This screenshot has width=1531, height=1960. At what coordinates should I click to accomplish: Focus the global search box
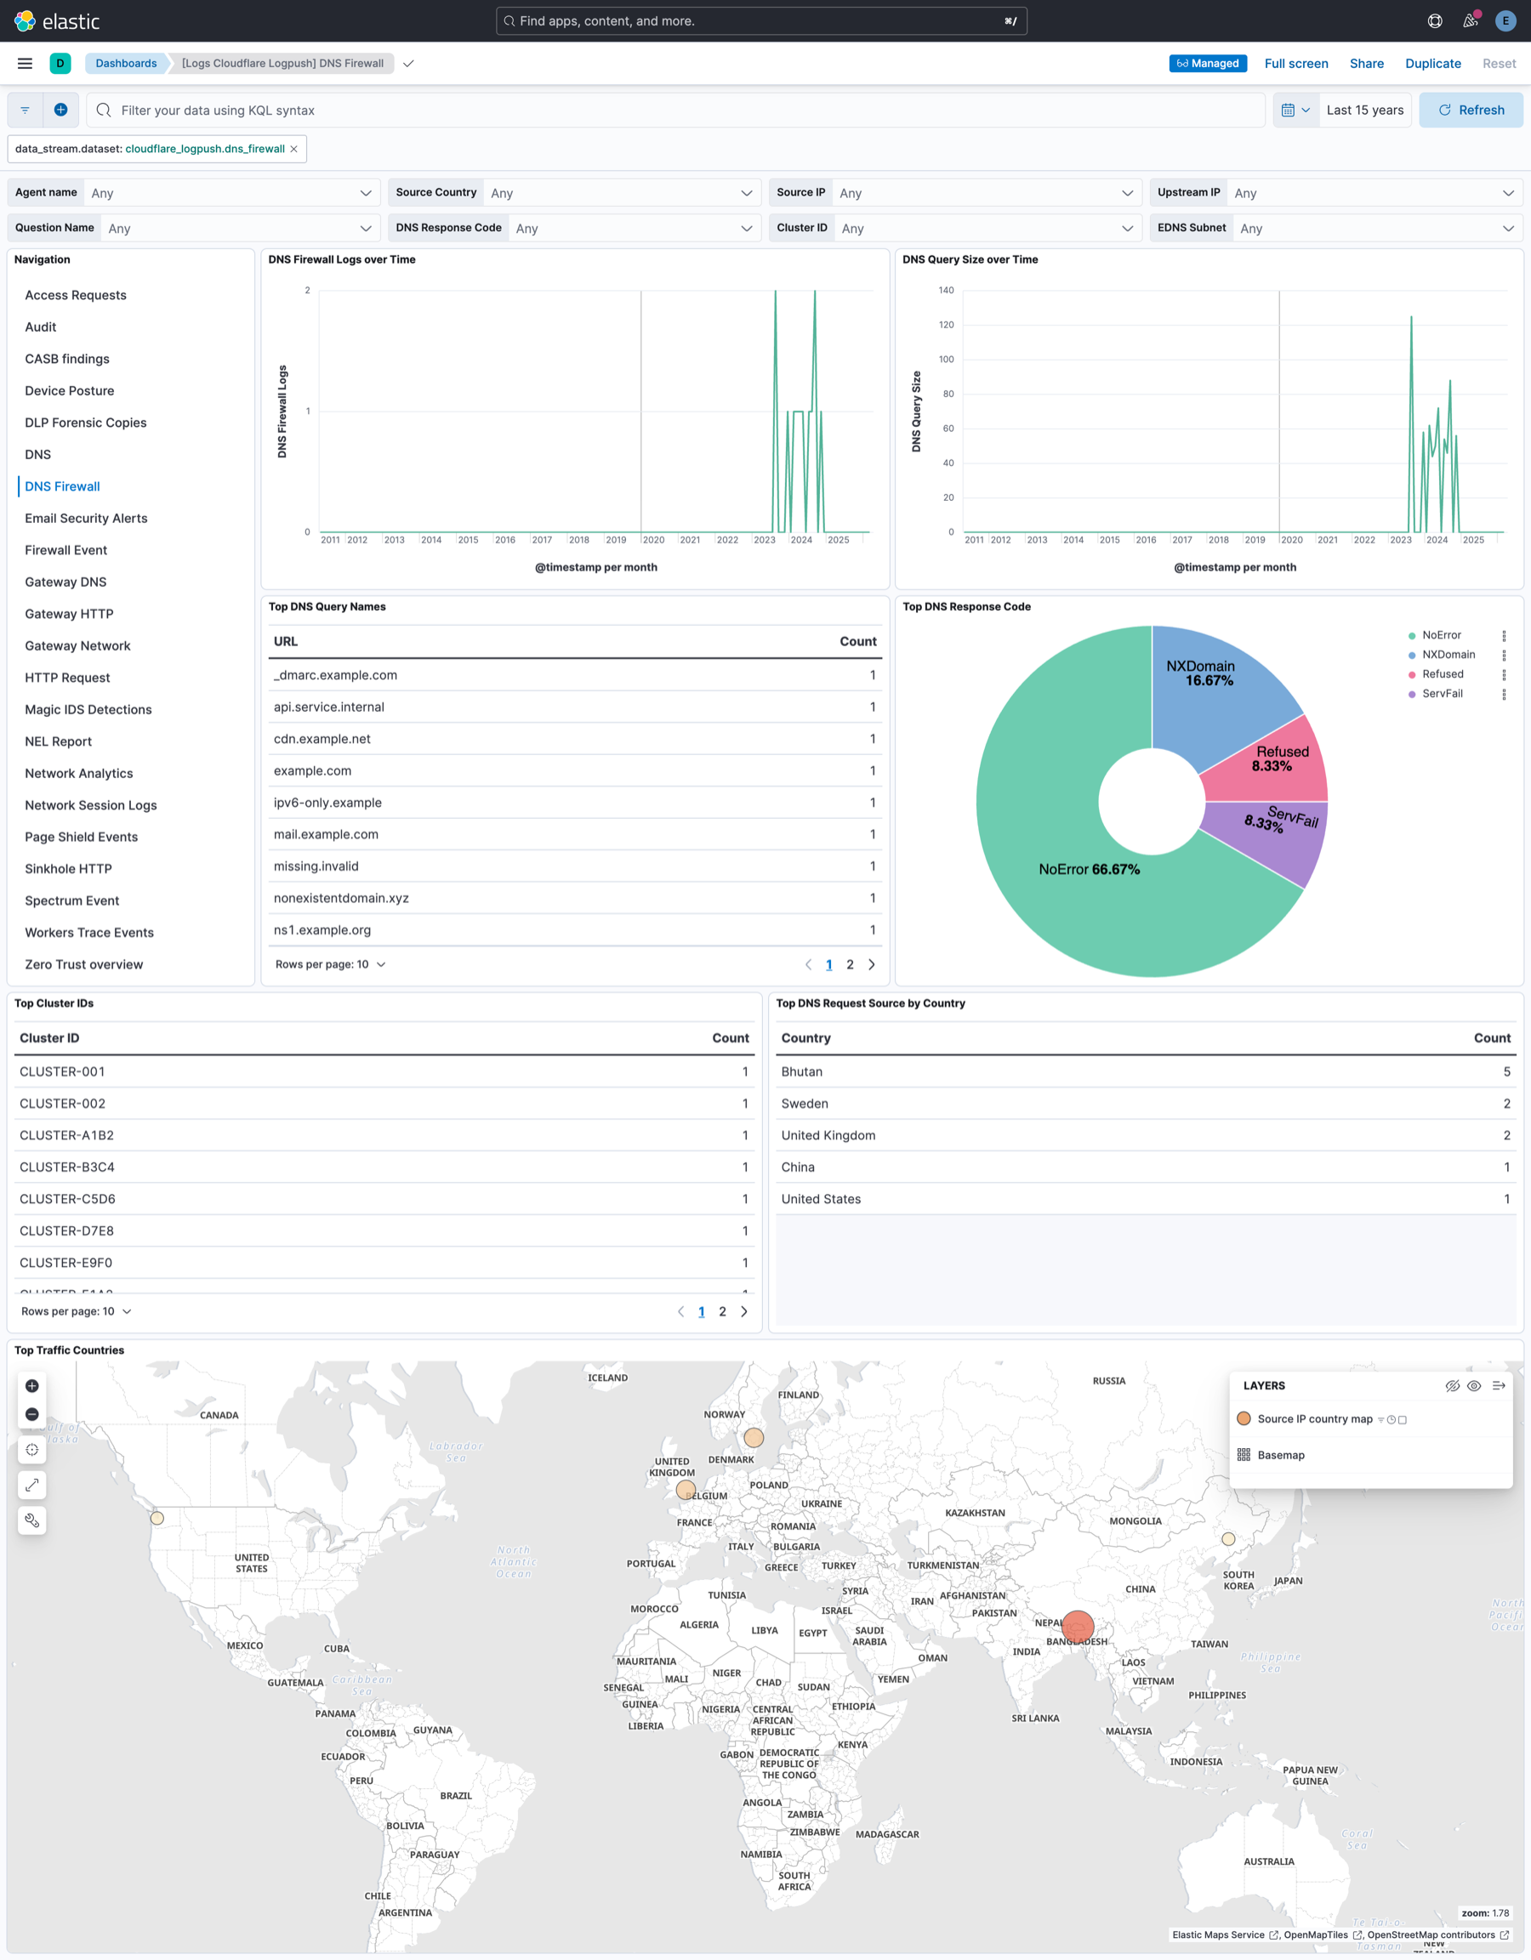click(x=761, y=20)
